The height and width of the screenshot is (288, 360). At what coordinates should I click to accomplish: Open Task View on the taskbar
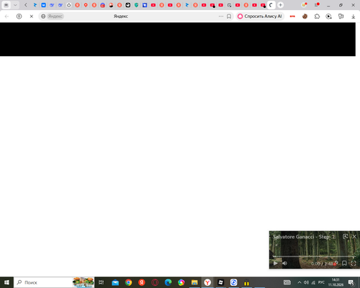tap(102, 282)
